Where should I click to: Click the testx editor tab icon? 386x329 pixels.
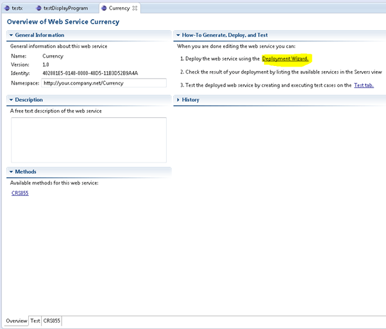tap(7, 8)
